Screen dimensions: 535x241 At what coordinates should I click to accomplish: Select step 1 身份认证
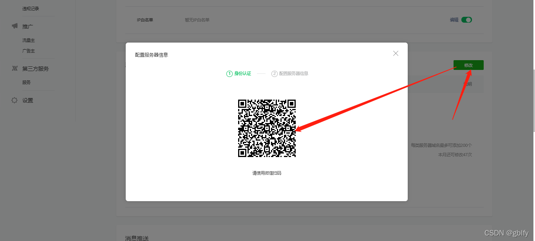pos(239,73)
